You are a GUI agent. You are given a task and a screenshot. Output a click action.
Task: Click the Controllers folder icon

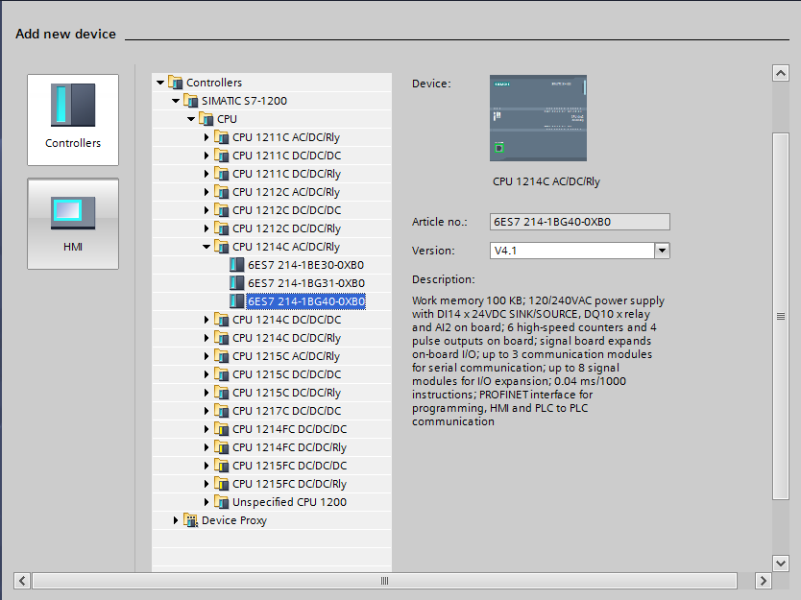point(175,83)
